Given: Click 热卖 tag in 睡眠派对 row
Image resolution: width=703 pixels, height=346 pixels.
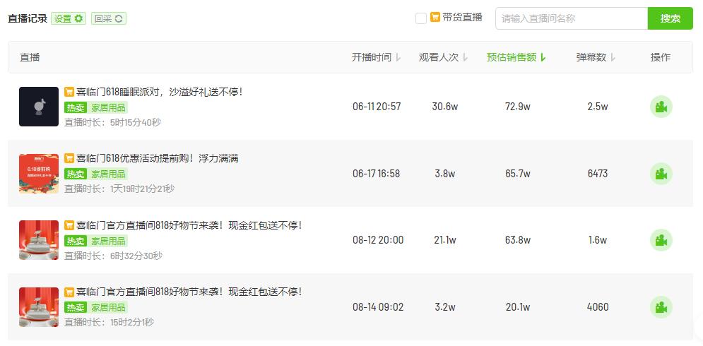Looking at the screenshot, I should tap(76, 107).
